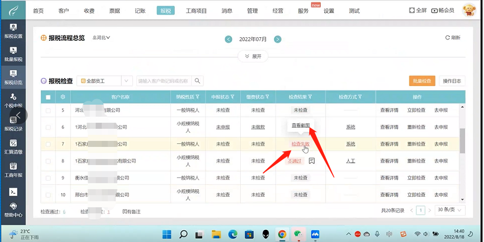Check the checkbox for row 9
Viewport: 484px width, 242px height.
click(48, 178)
